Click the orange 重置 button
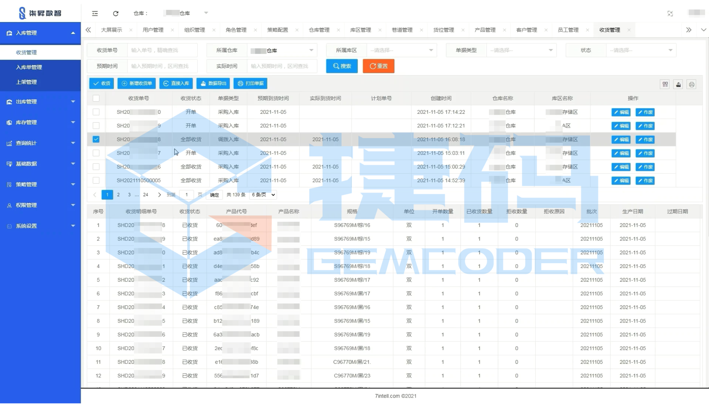The height and width of the screenshot is (404, 709). click(x=378, y=66)
